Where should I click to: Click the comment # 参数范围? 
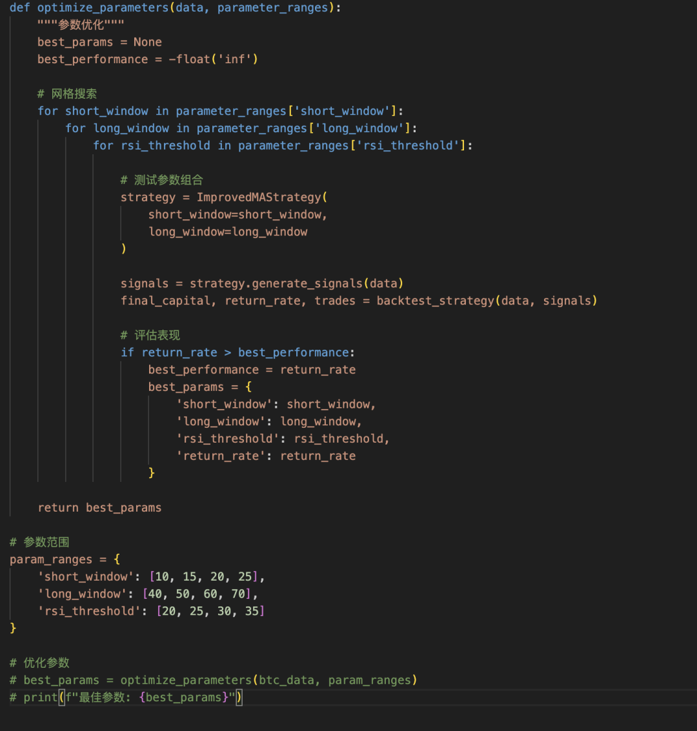39,542
